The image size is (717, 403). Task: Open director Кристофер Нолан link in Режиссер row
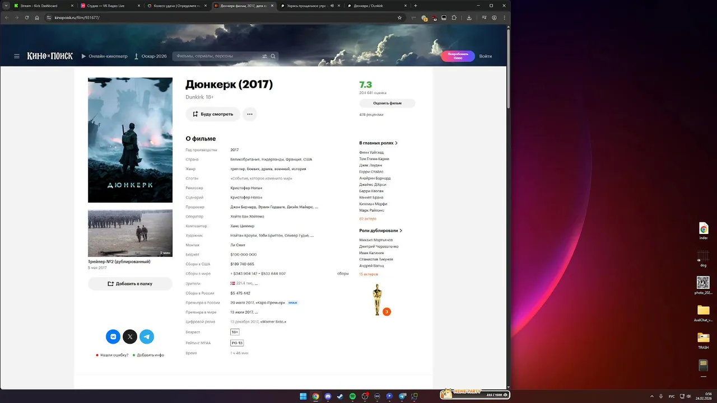[246, 188]
